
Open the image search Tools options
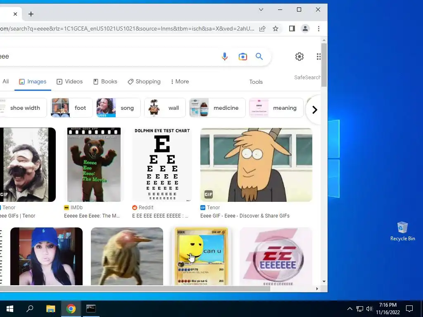tap(256, 82)
